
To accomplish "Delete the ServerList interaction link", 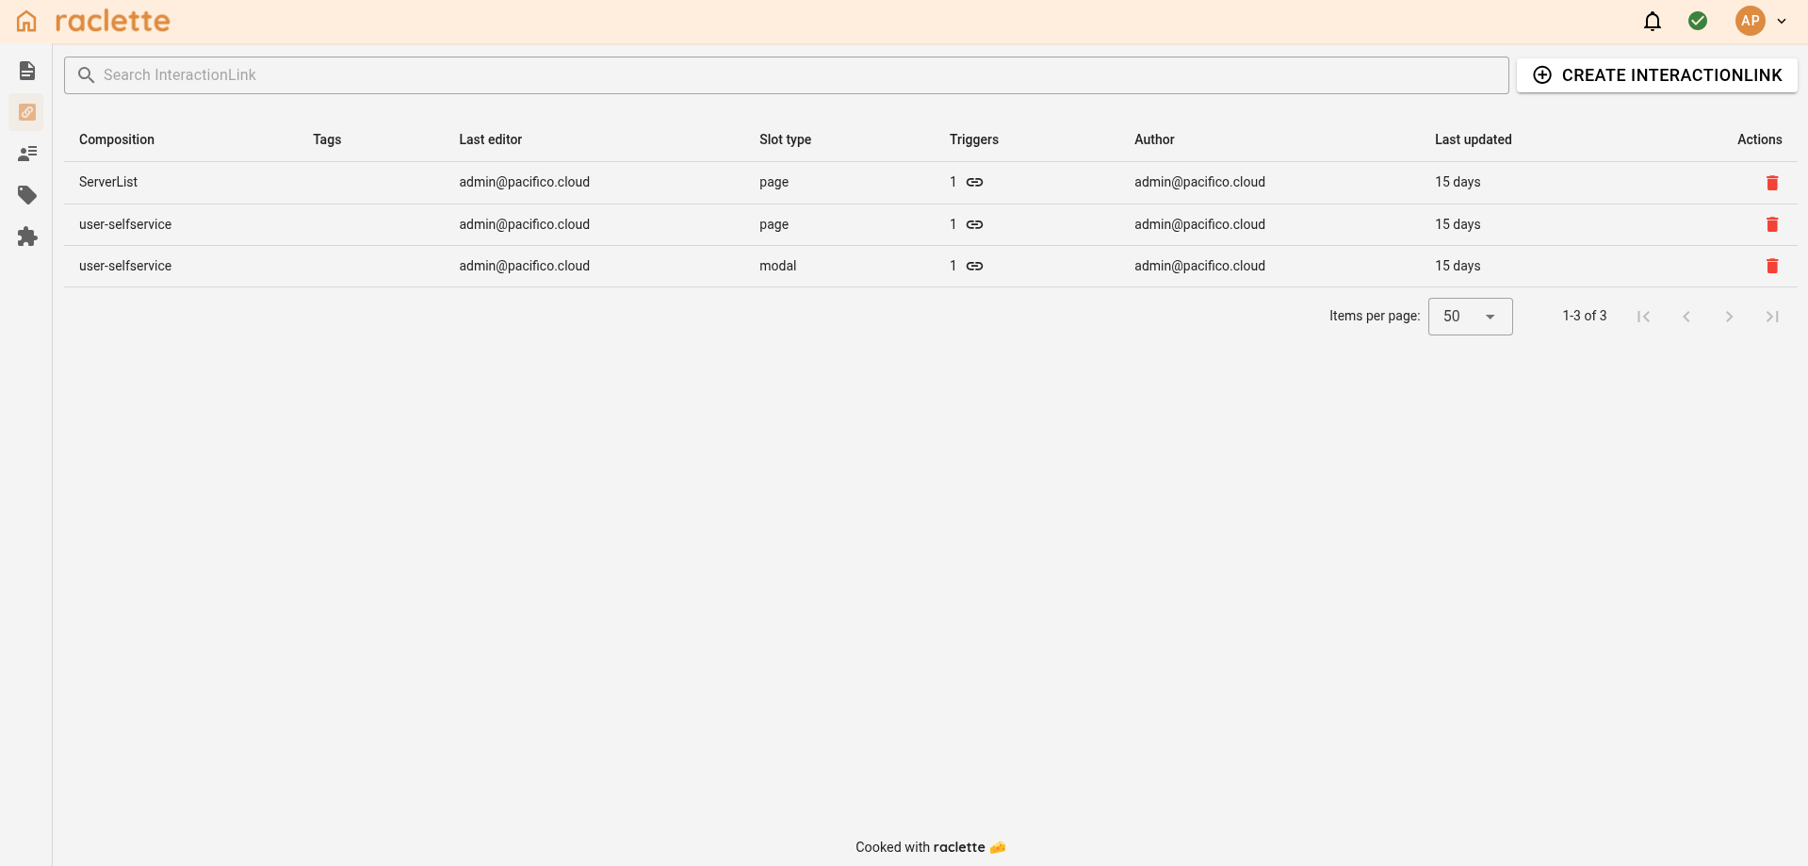I will point(1772,183).
